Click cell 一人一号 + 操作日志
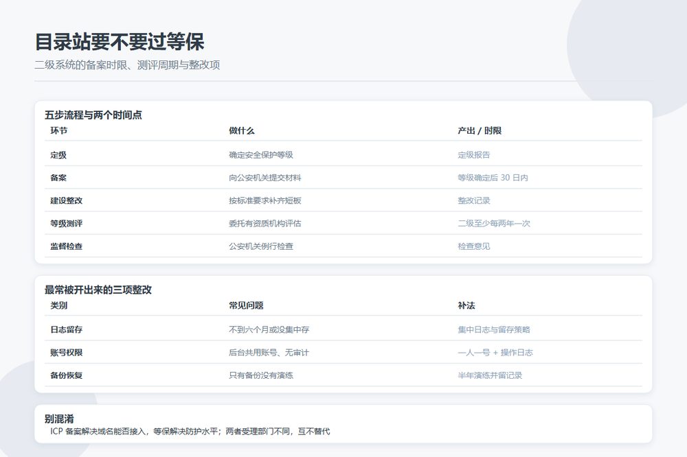This screenshot has width=687, height=457. pyautogui.click(x=495, y=353)
